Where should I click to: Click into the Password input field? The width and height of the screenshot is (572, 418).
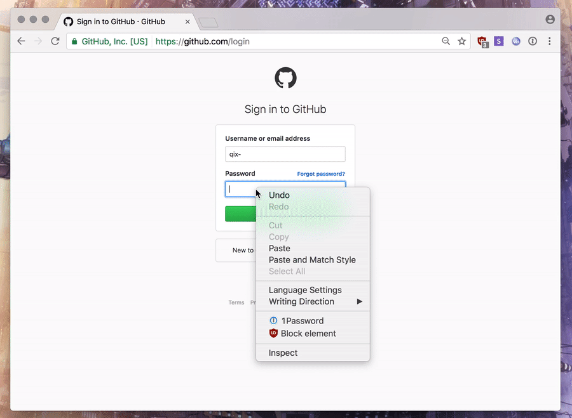(241, 189)
